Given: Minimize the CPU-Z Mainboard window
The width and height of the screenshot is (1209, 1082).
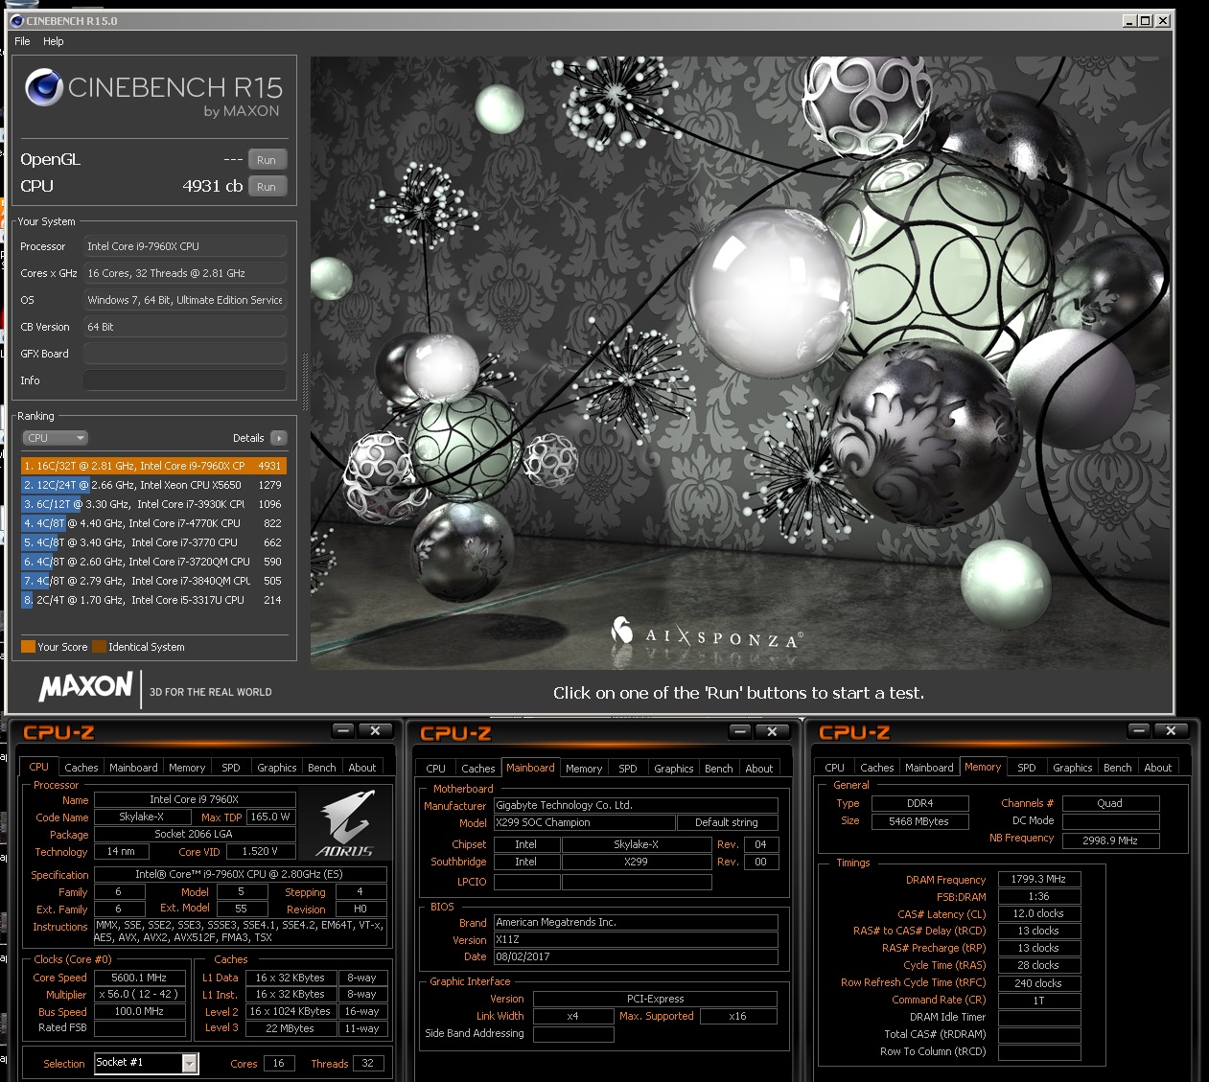Looking at the screenshot, I should (x=739, y=732).
